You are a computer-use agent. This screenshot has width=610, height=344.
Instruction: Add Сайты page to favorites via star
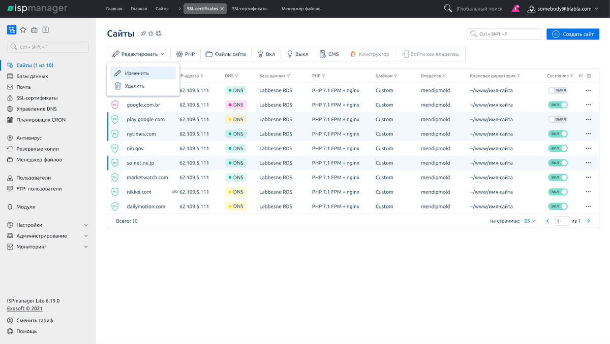[x=150, y=33]
